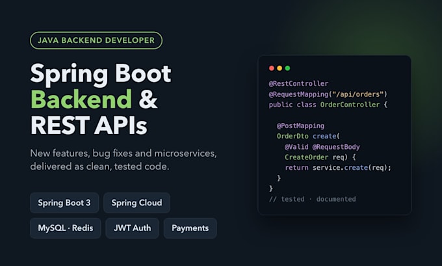Image resolution: width=442 pixels, height=266 pixels.
Task: Click the yellow dot in code window
Action: coord(279,68)
